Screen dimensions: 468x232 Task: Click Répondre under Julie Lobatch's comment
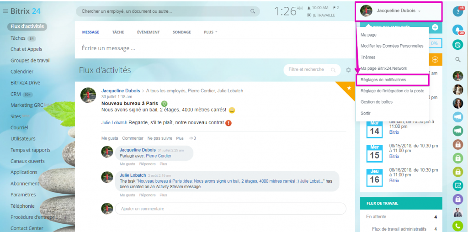click(x=148, y=195)
